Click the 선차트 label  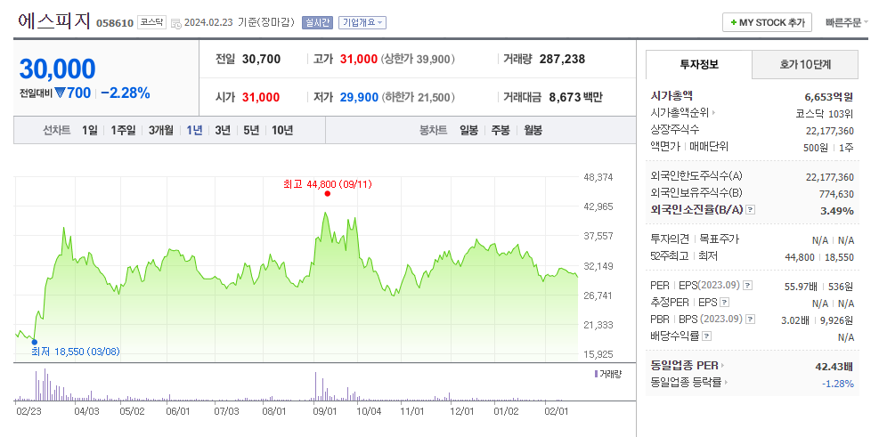pyautogui.click(x=56, y=131)
